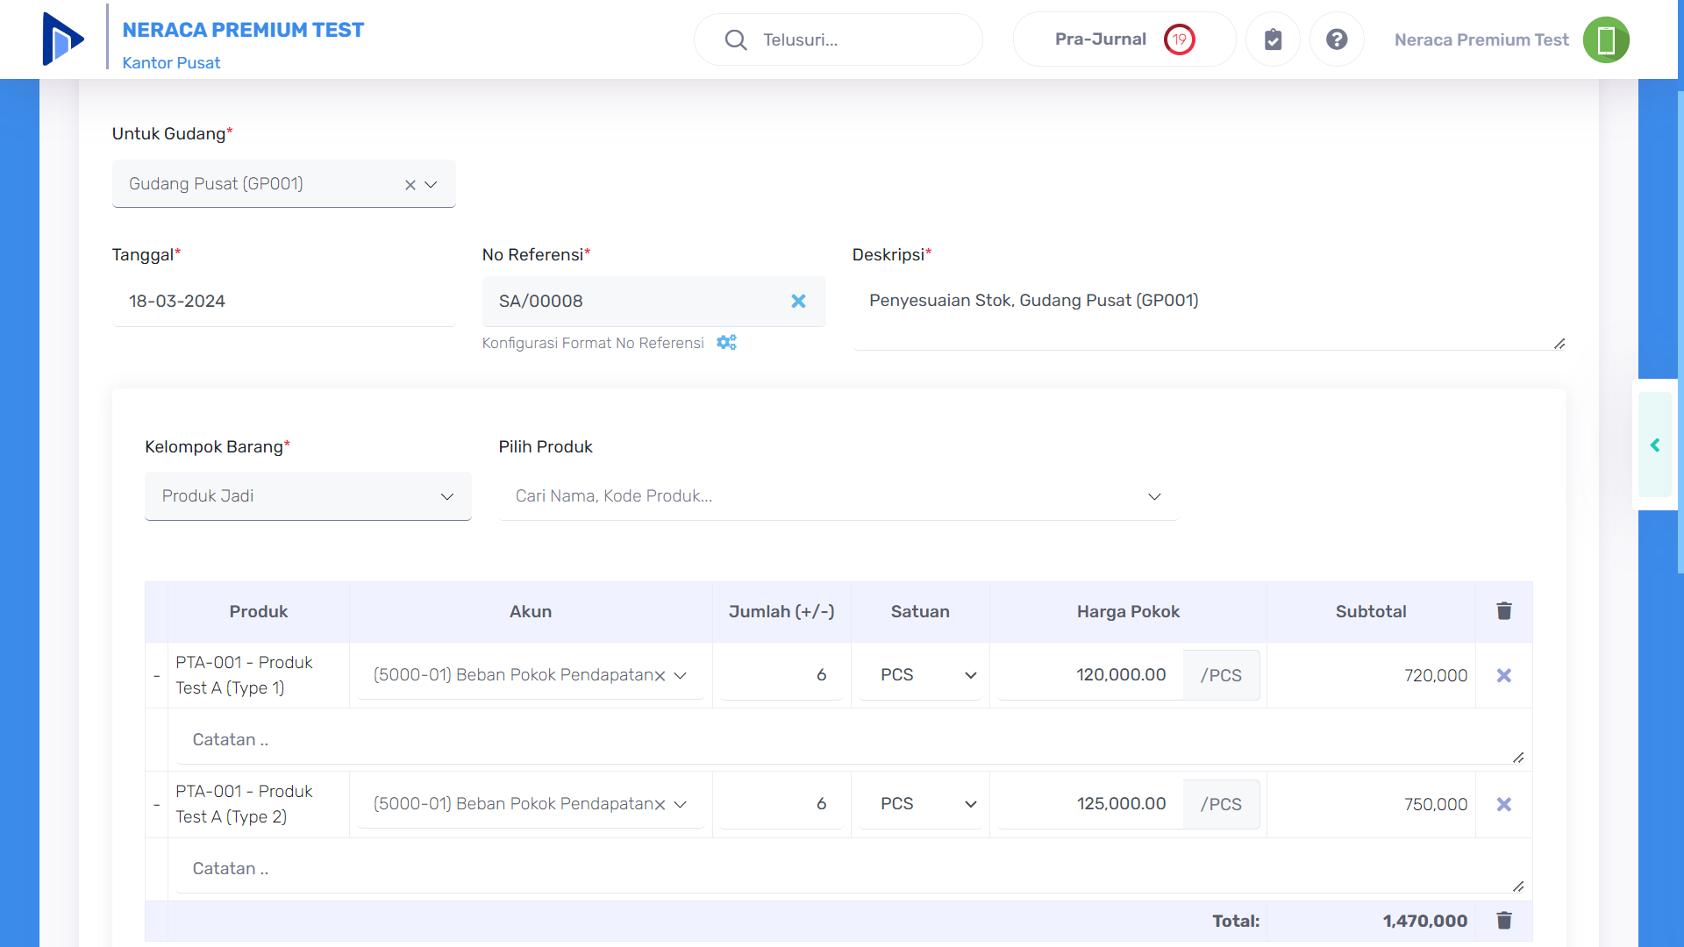Screen dimensions: 1684x947
Task: Clear the Gudang Pusat warehouse selection
Action: point(410,185)
